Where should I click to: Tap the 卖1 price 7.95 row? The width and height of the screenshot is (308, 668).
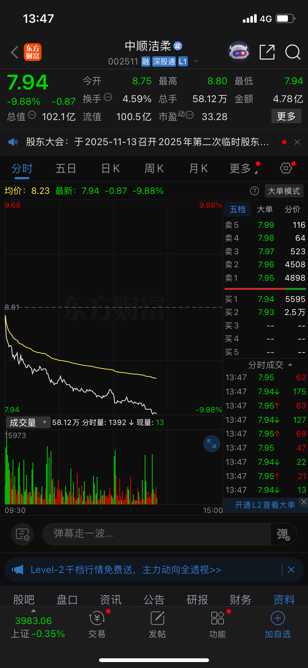pyautogui.click(x=265, y=278)
